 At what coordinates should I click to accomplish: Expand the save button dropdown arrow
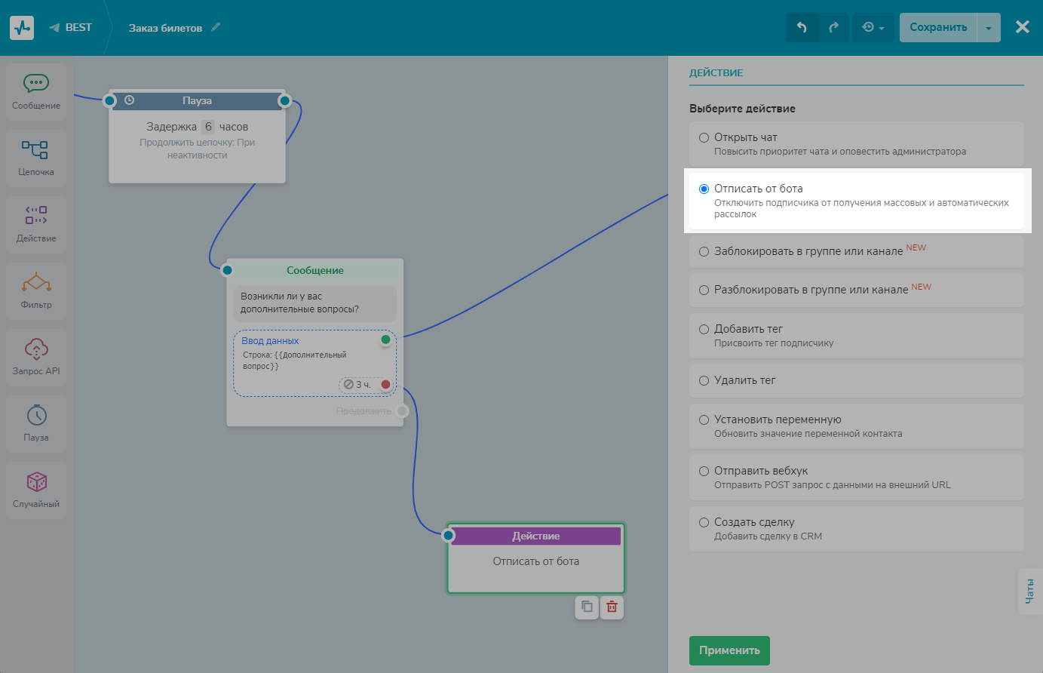989,28
